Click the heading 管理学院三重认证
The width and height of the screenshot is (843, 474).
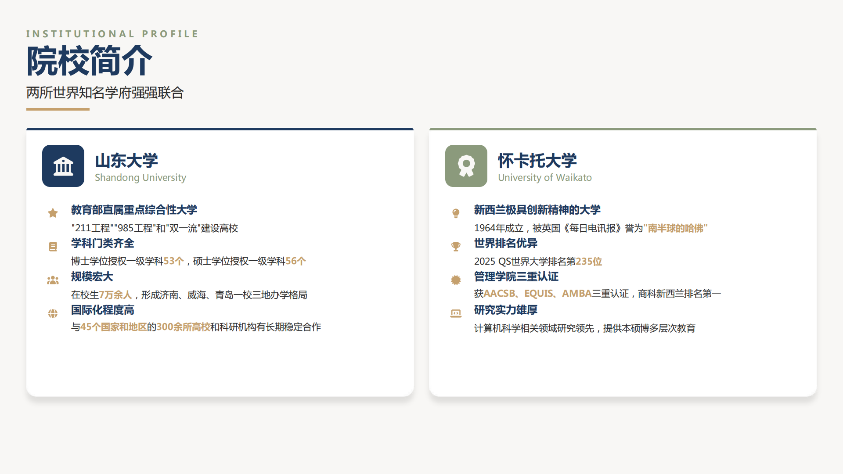click(516, 276)
